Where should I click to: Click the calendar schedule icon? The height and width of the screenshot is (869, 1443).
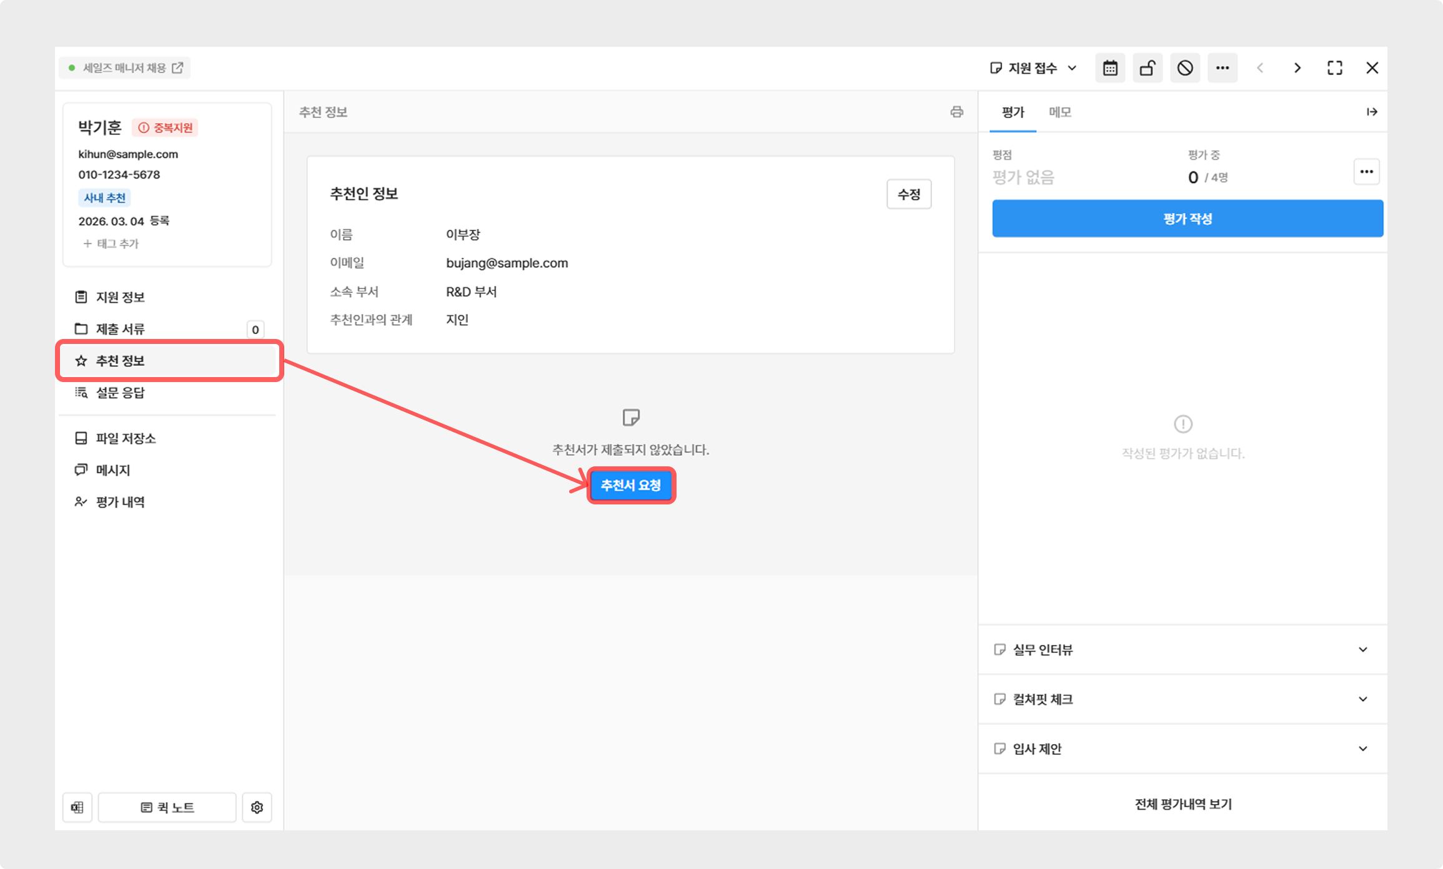tap(1110, 68)
